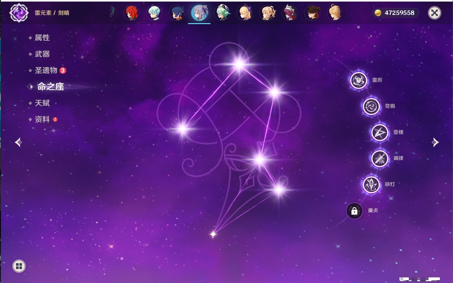Viewport: 453px width, 283px height.
Task: Switch to Rosaria avatar with white headdress
Action: tap(290, 13)
